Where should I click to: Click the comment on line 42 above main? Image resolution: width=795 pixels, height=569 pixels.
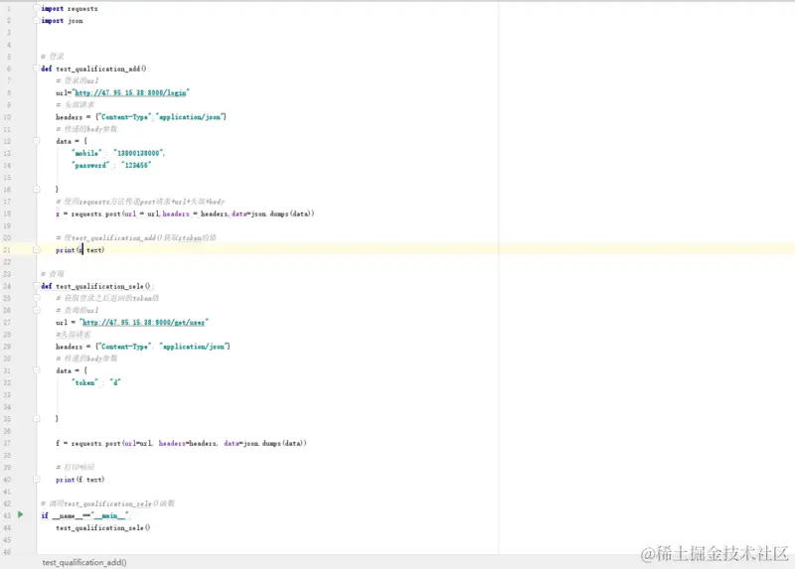[x=108, y=503]
